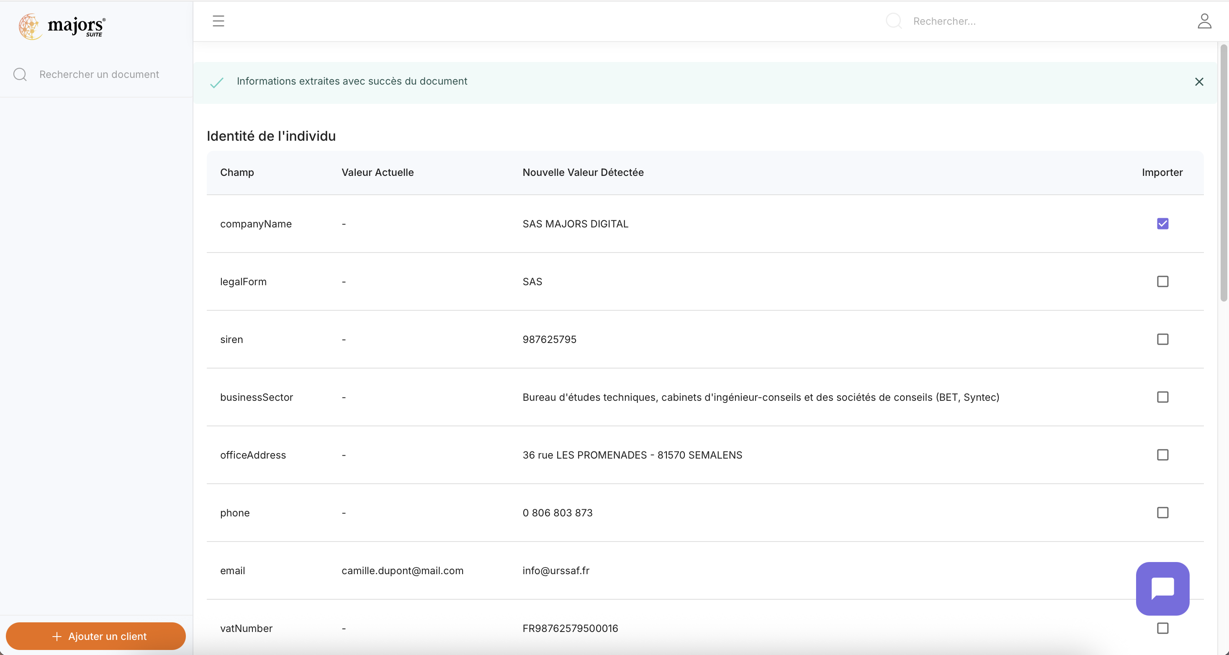Focus the Rechercher un document field
This screenshot has width=1229, height=655.
point(99,75)
